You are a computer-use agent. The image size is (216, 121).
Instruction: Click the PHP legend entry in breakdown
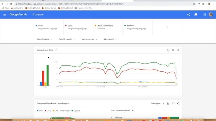pyautogui.click(x=40, y=111)
